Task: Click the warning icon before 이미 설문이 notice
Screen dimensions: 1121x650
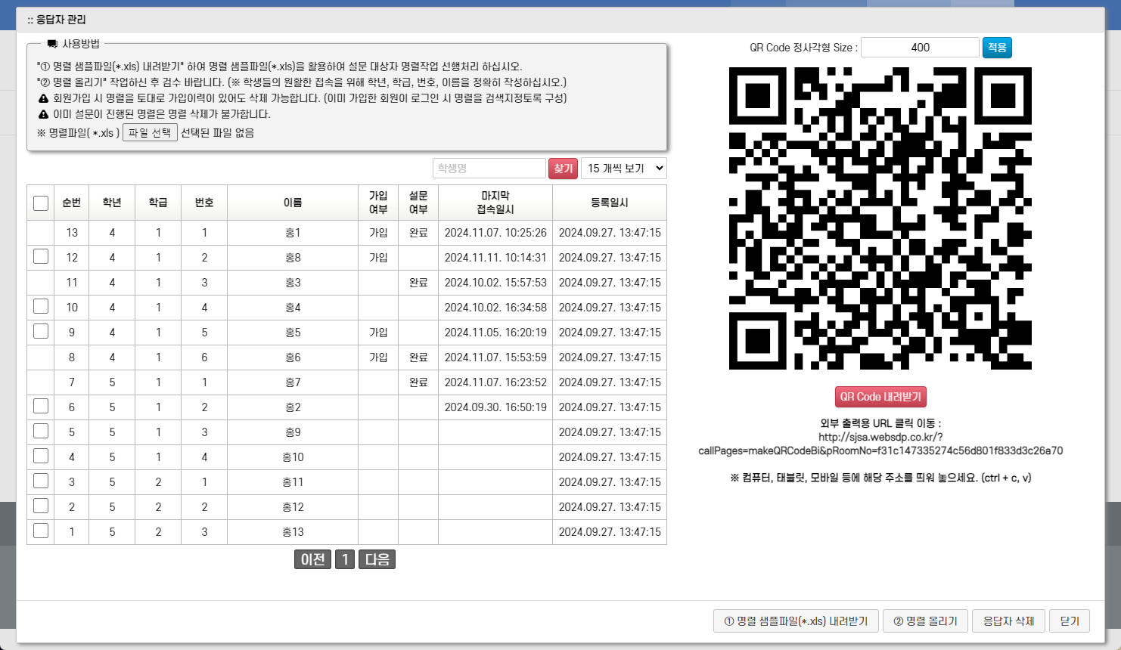Action: tap(43, 114)
